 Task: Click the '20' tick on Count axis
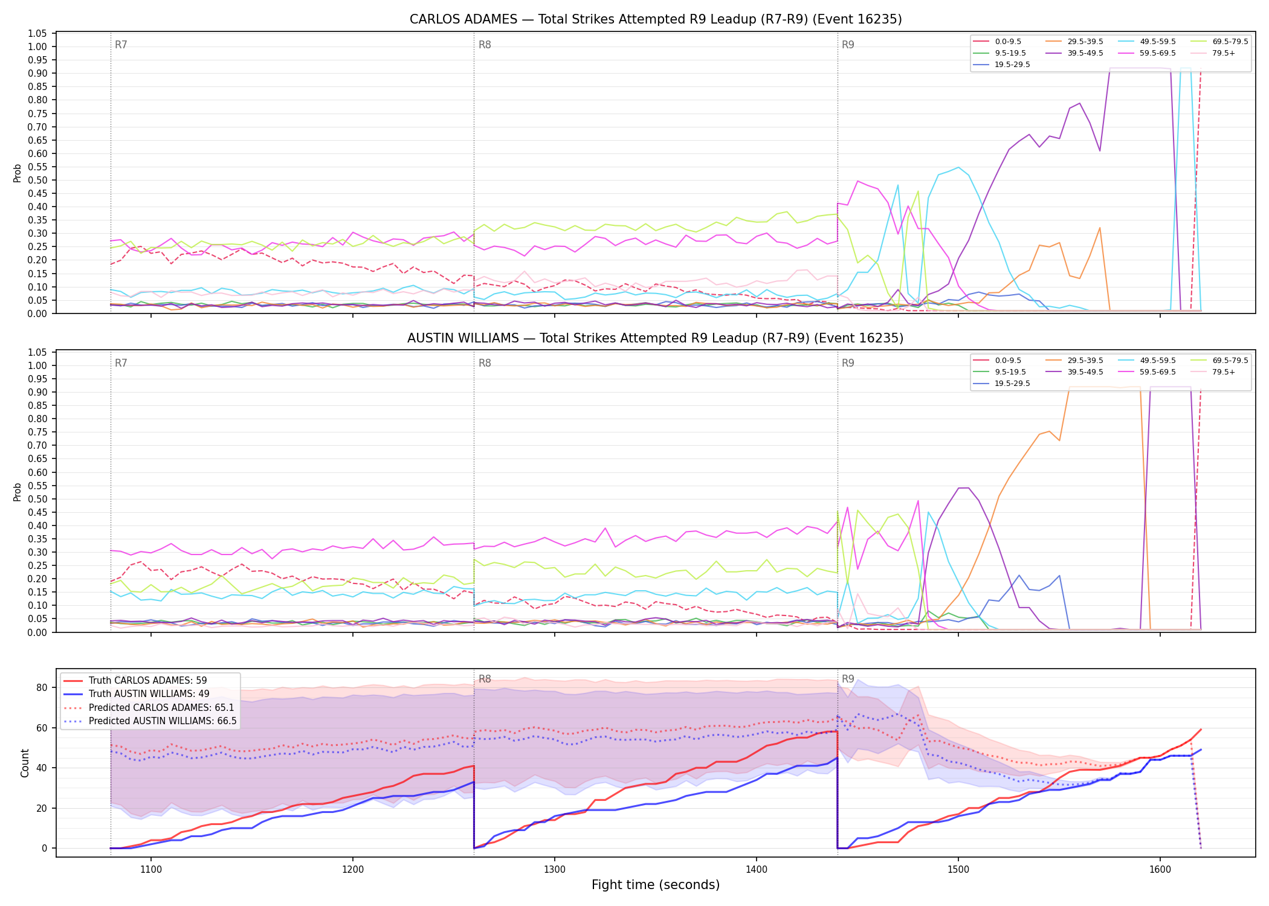coord(42,808)
